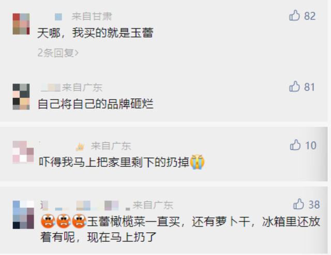
Task: Select the comment 天哪，我买的就是玉蕾
Action: point(95,33)
